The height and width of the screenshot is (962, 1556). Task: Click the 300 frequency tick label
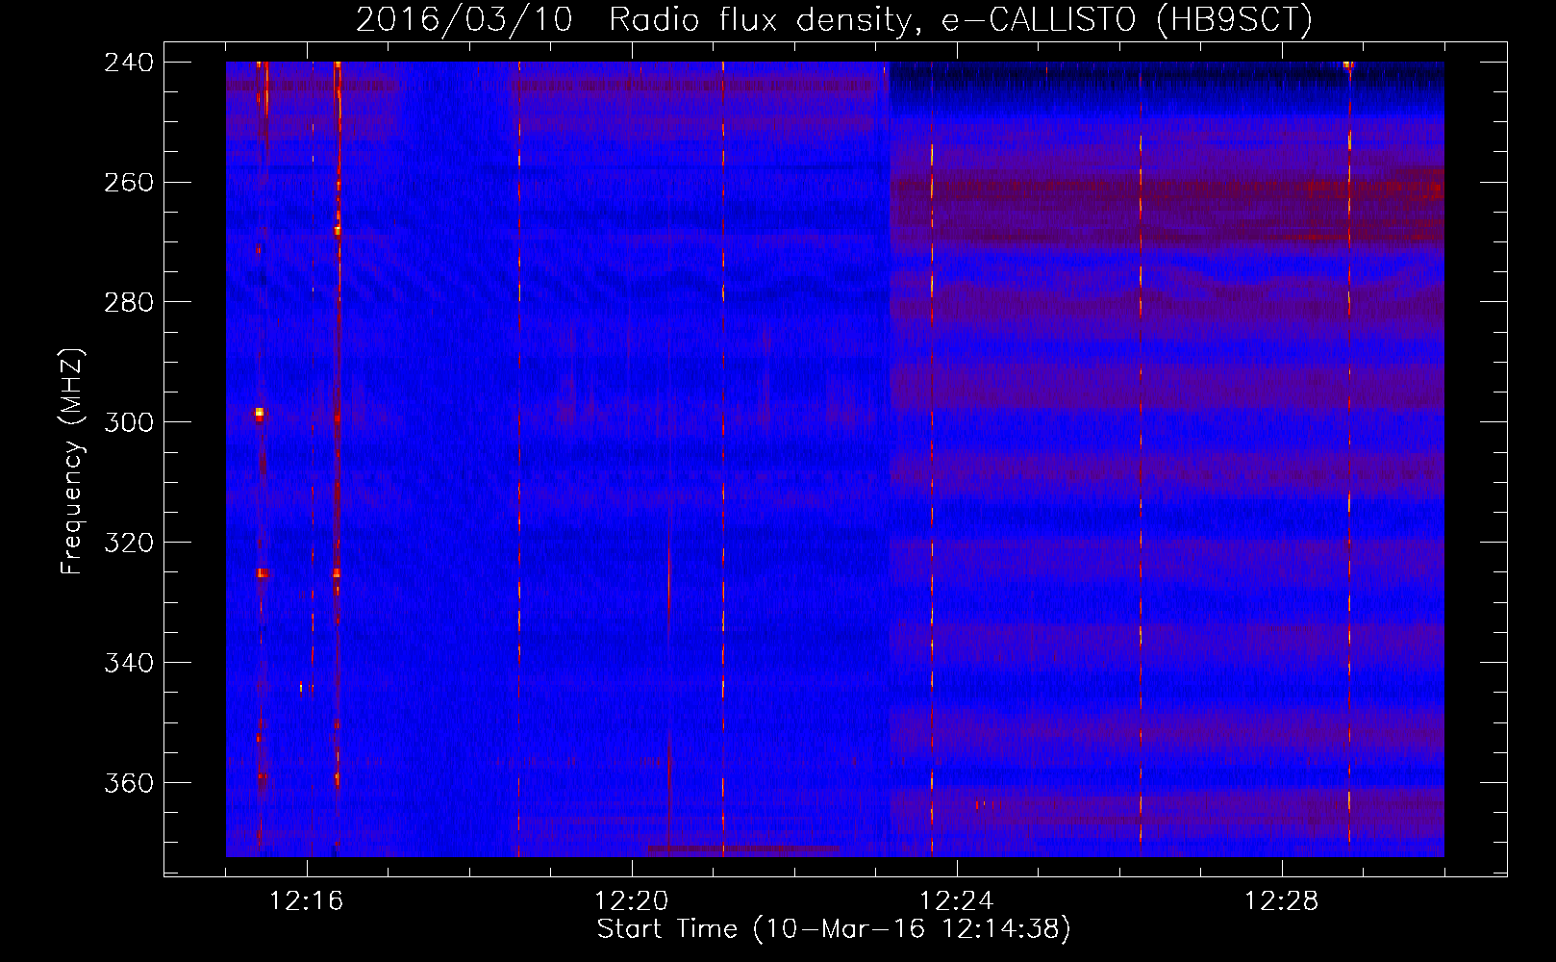click(129, 423)
